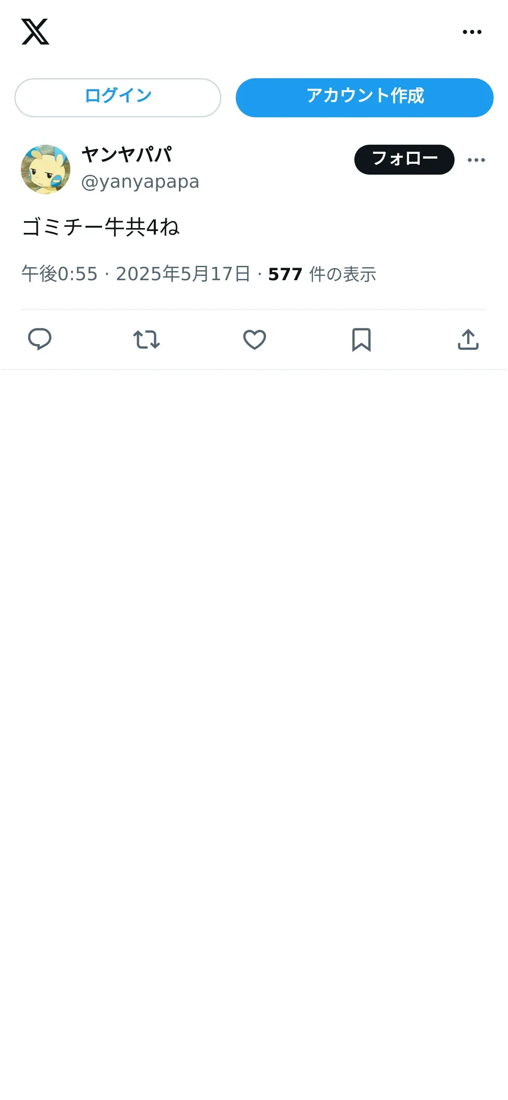Open ヤンヤパパ profile avatar
The width and height of the screenshot is (508, 1100).
click(x=46, y=169)
